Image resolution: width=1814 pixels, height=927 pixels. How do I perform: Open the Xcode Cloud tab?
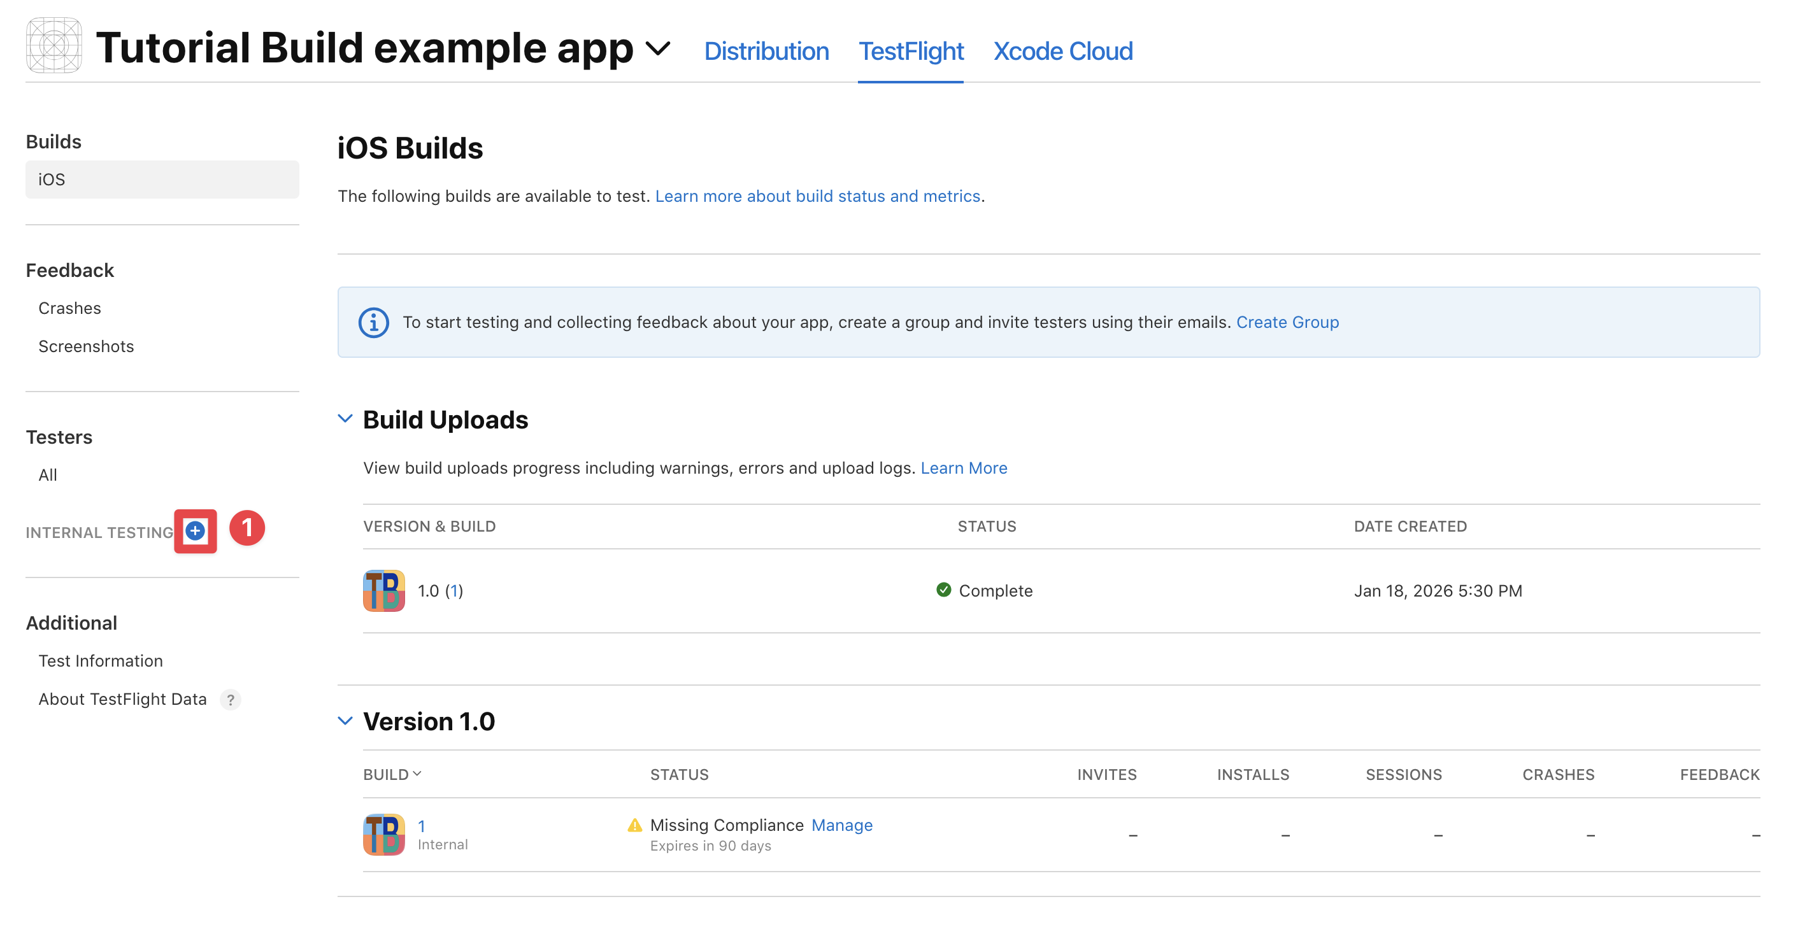pos(1063,51)
